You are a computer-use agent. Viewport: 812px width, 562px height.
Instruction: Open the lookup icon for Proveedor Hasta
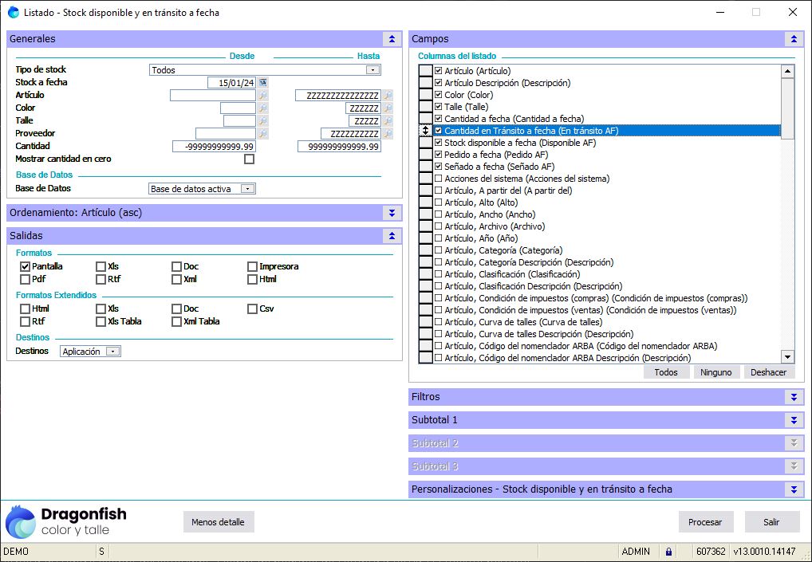[x=388, y=133]
